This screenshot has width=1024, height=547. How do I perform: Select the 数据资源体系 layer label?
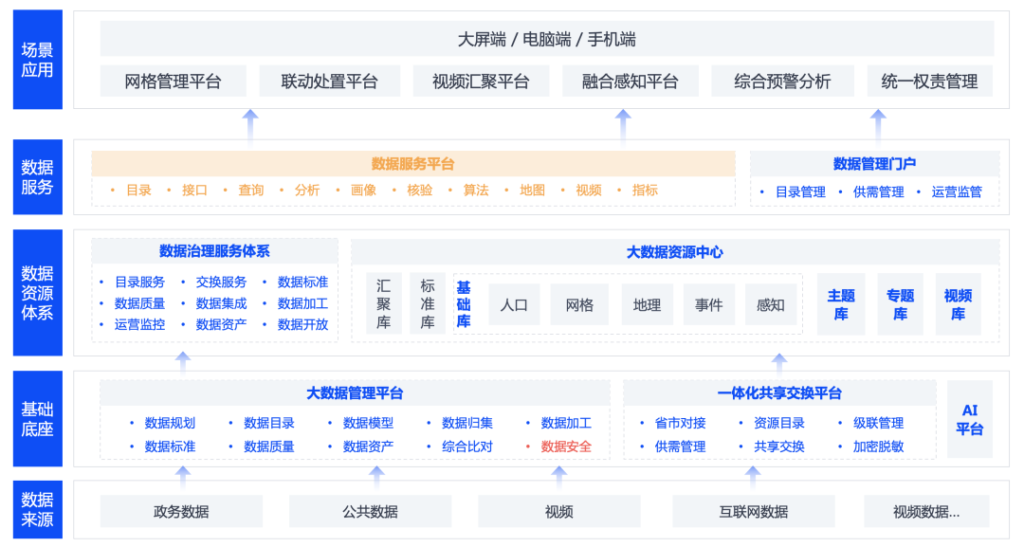click(38, 293)
